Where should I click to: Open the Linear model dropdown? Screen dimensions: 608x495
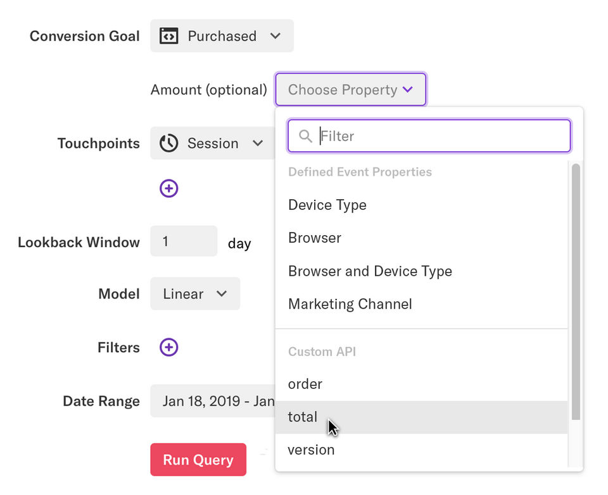[x=195, y=294]
